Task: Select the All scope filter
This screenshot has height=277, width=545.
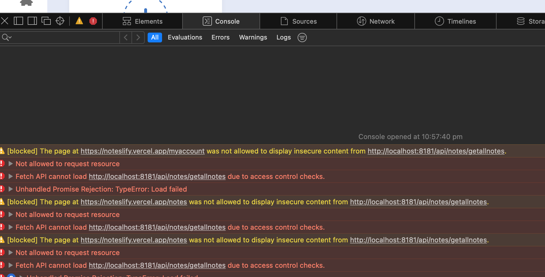Action: (155, 38)
